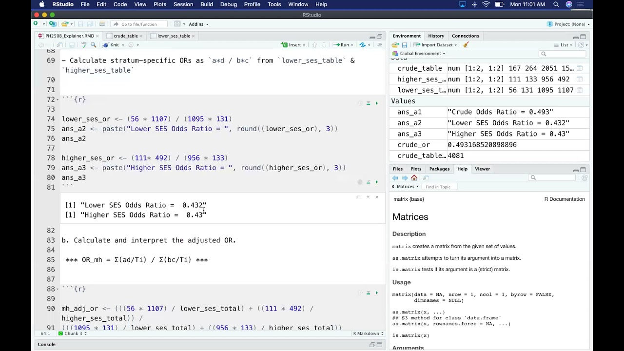Switch to the Files tab
Screen dimensions: 624x351
click(398, 169)
